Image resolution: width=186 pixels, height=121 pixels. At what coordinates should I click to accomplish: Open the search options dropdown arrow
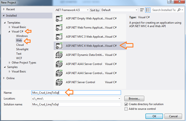182,10
